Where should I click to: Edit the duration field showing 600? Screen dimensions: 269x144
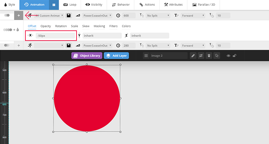[x=129, y=16]
